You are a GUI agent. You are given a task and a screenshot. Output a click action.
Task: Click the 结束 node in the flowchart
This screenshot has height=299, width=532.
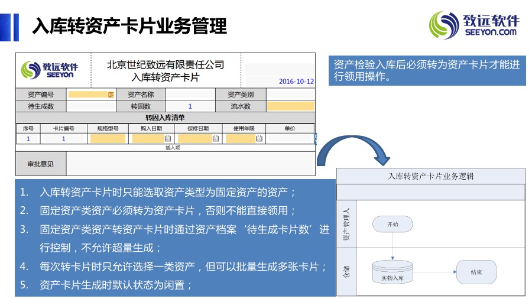tap(476, 272)
